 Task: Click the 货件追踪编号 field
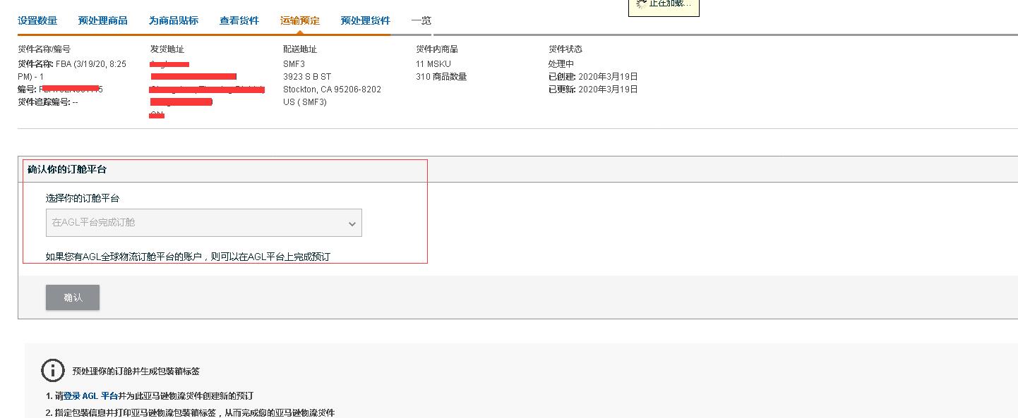(x=47, y=102)
